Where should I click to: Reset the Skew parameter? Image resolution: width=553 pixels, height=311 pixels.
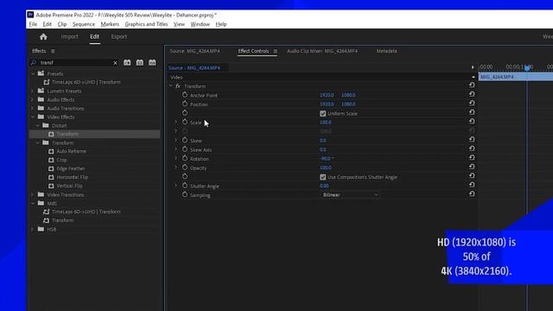(x=472, y=140)
